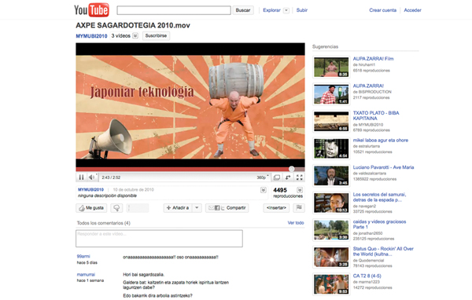Like the video with Me gusta
This screenshot has width=472, height=300.
coord(91,208)
